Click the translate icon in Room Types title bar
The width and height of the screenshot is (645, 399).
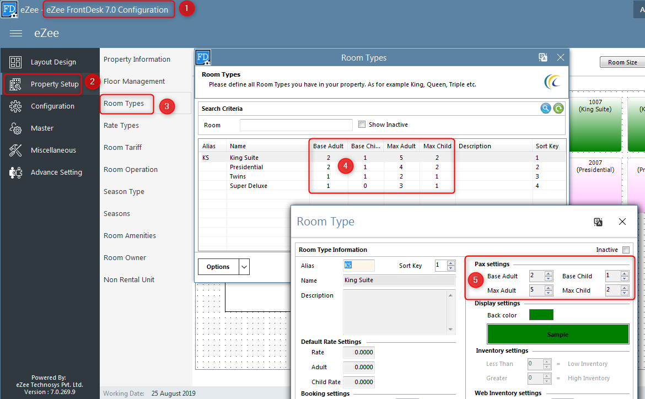coord(543,57)
